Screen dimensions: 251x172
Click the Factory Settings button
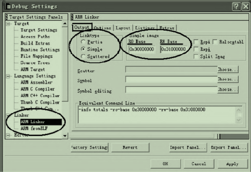[89, 148]
